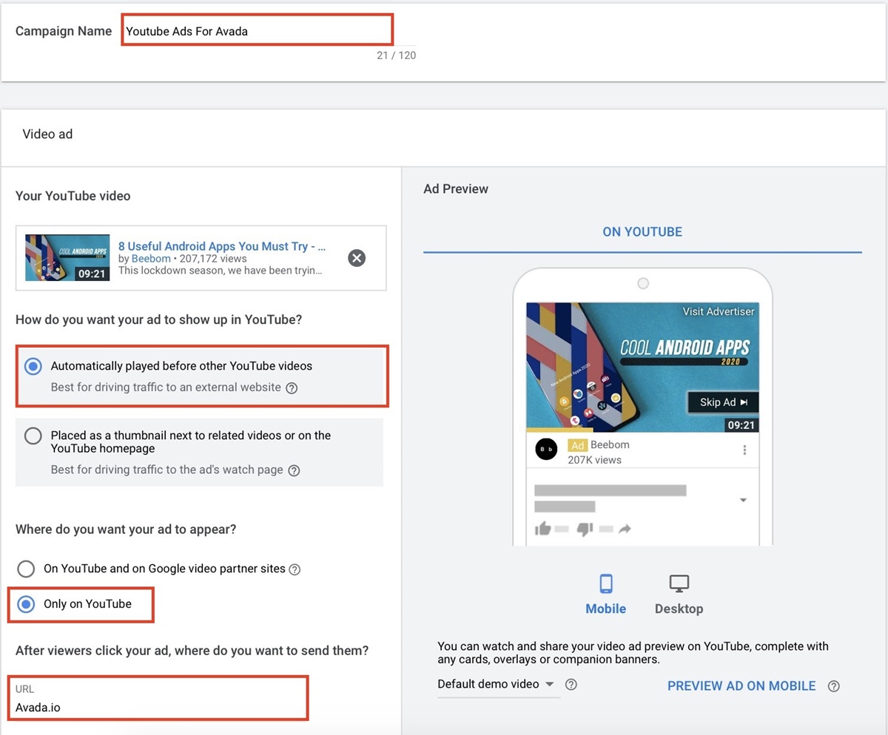The height and width of the screenshot is (735, 888).
Task: Click help icon beside external website text
Action: pos(292,387)
